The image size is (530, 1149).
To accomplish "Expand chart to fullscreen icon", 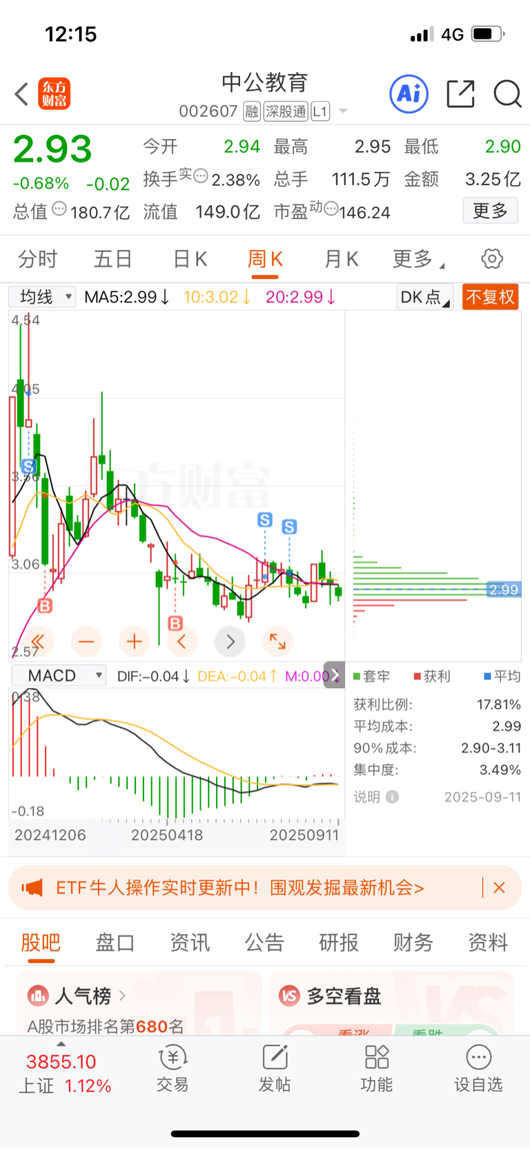I will 277,642.
